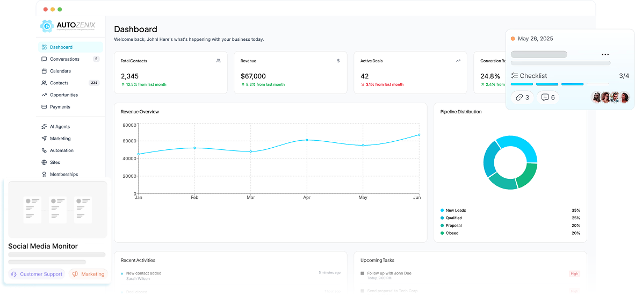
Task: Click the orange Marketing tag button
Action: pos(88,274)
